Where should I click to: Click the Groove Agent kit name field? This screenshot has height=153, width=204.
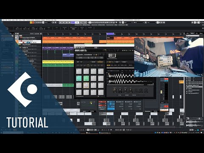tap(84, 55)
